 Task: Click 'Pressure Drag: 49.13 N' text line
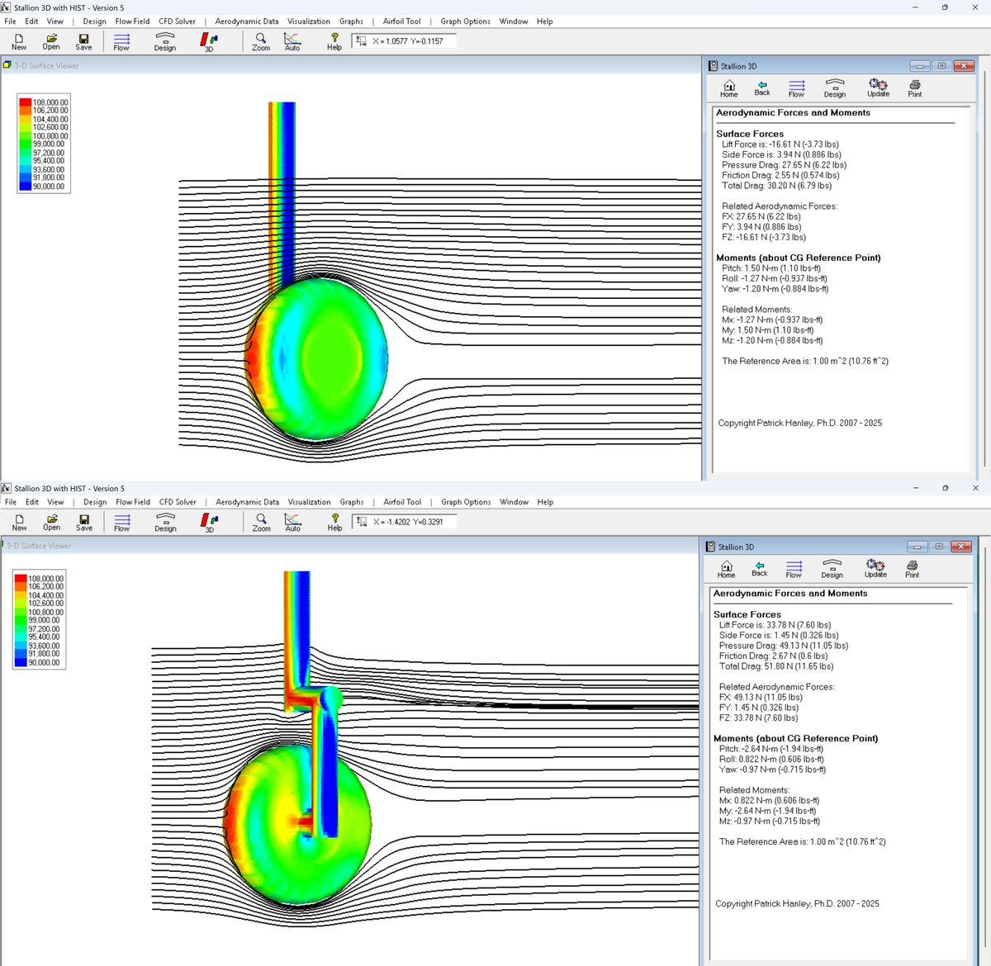coord(784,646)
